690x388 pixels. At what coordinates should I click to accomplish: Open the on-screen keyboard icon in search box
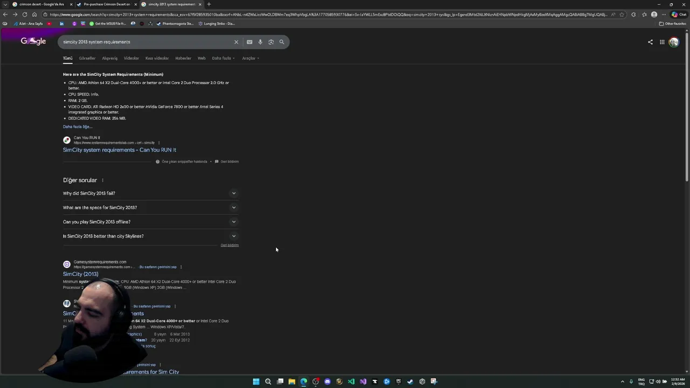coord(250,42)
